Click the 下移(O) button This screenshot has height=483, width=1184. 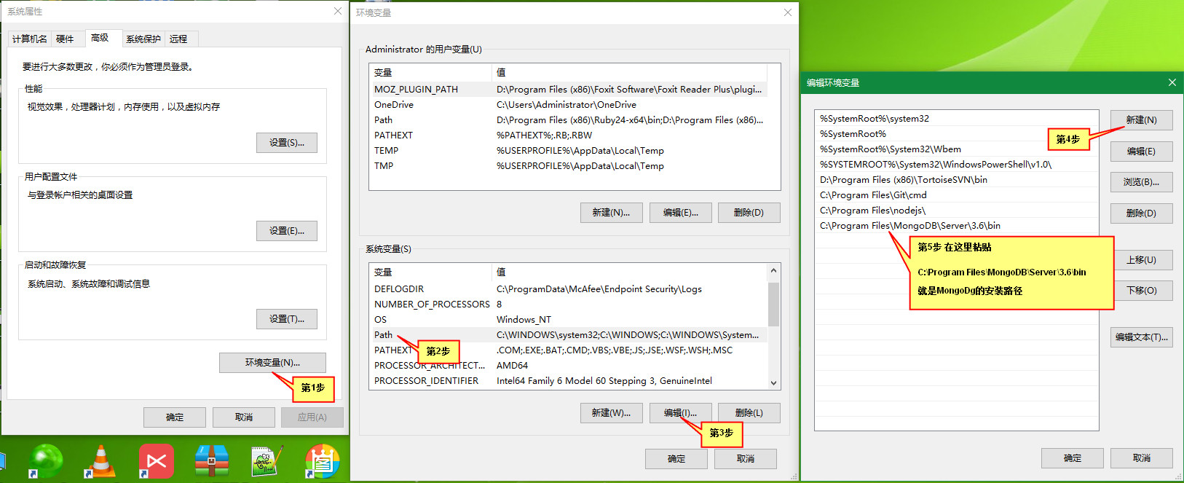pos(1142,291)
